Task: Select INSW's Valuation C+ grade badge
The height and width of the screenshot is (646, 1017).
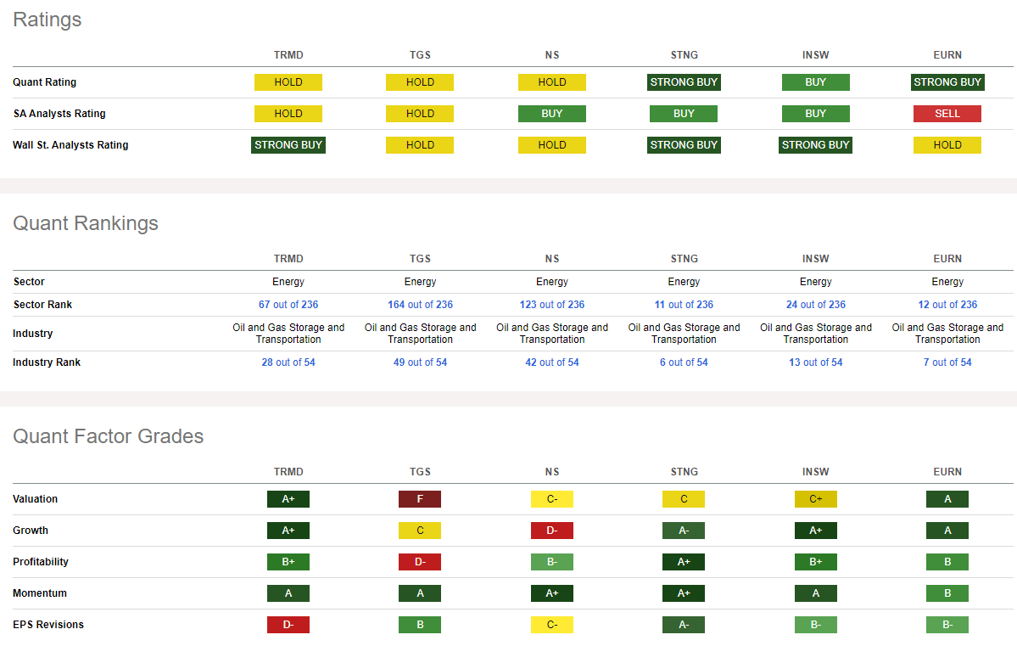Action: (816, 499)
